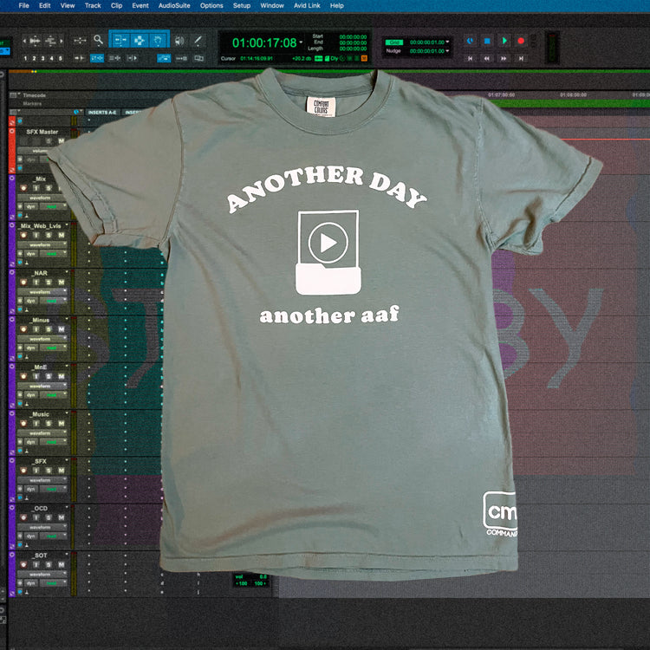Image resolution: width=650 pixels, height=650 pixels.
Task: Click Return to Zero transport button
Action: [x=470, y=58]
